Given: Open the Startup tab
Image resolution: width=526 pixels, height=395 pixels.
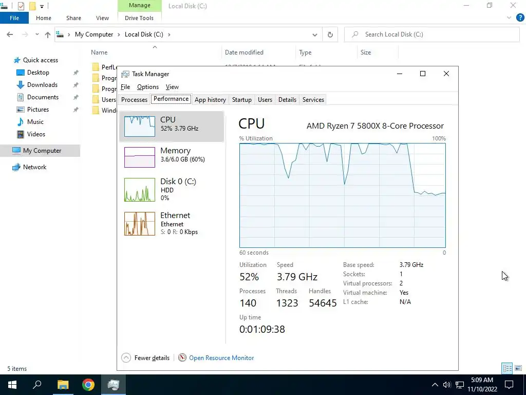Looking at the screenshot, I should click(x=242, y=100).
